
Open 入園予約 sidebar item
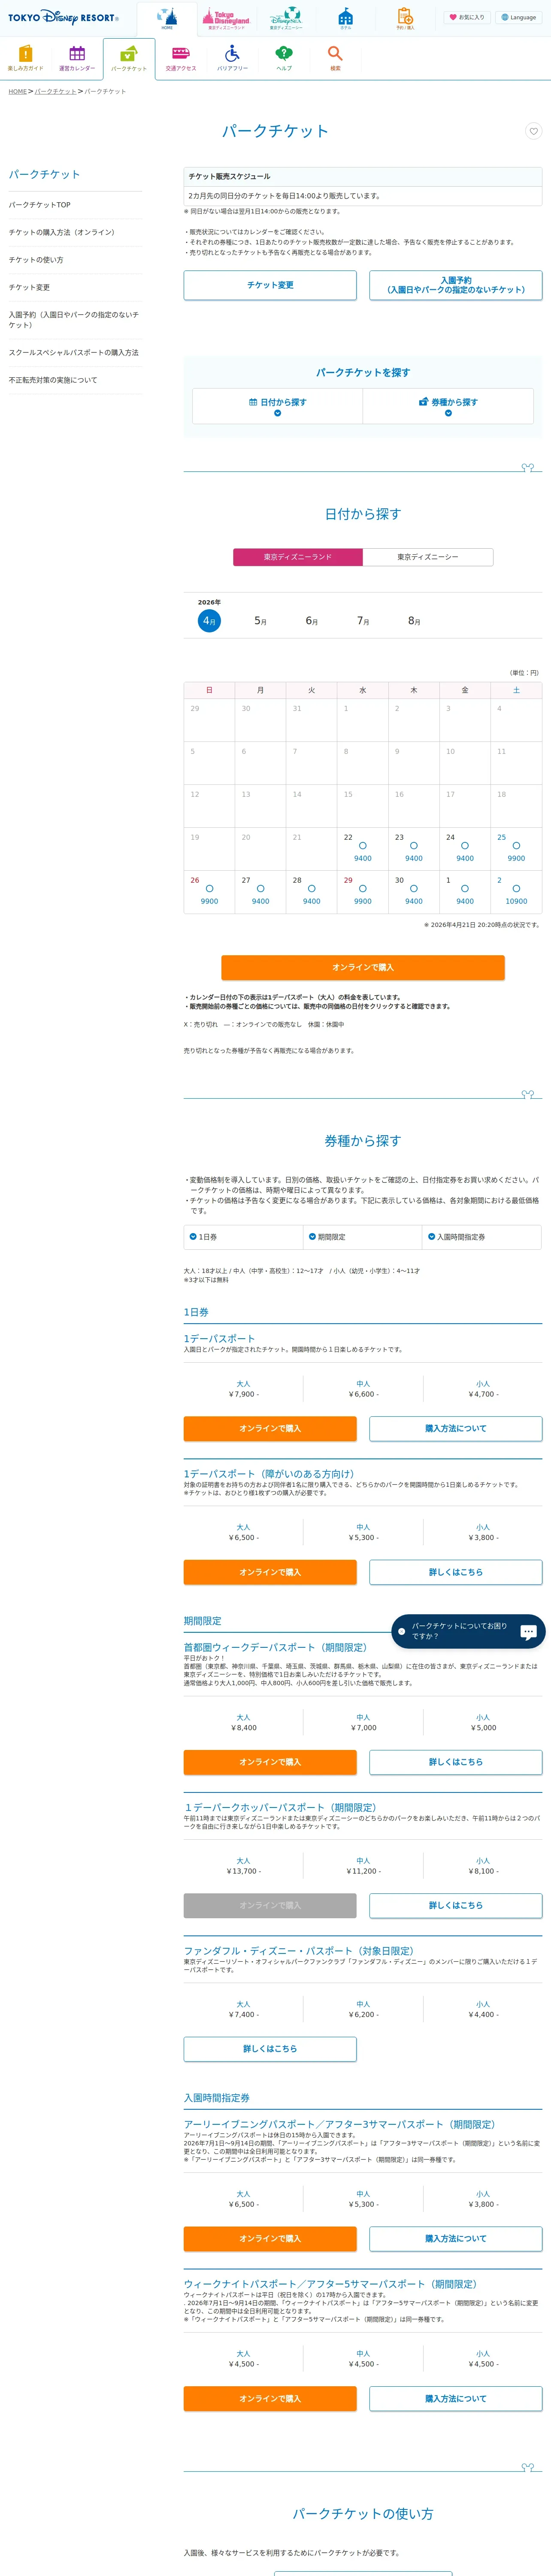point(75,320)
